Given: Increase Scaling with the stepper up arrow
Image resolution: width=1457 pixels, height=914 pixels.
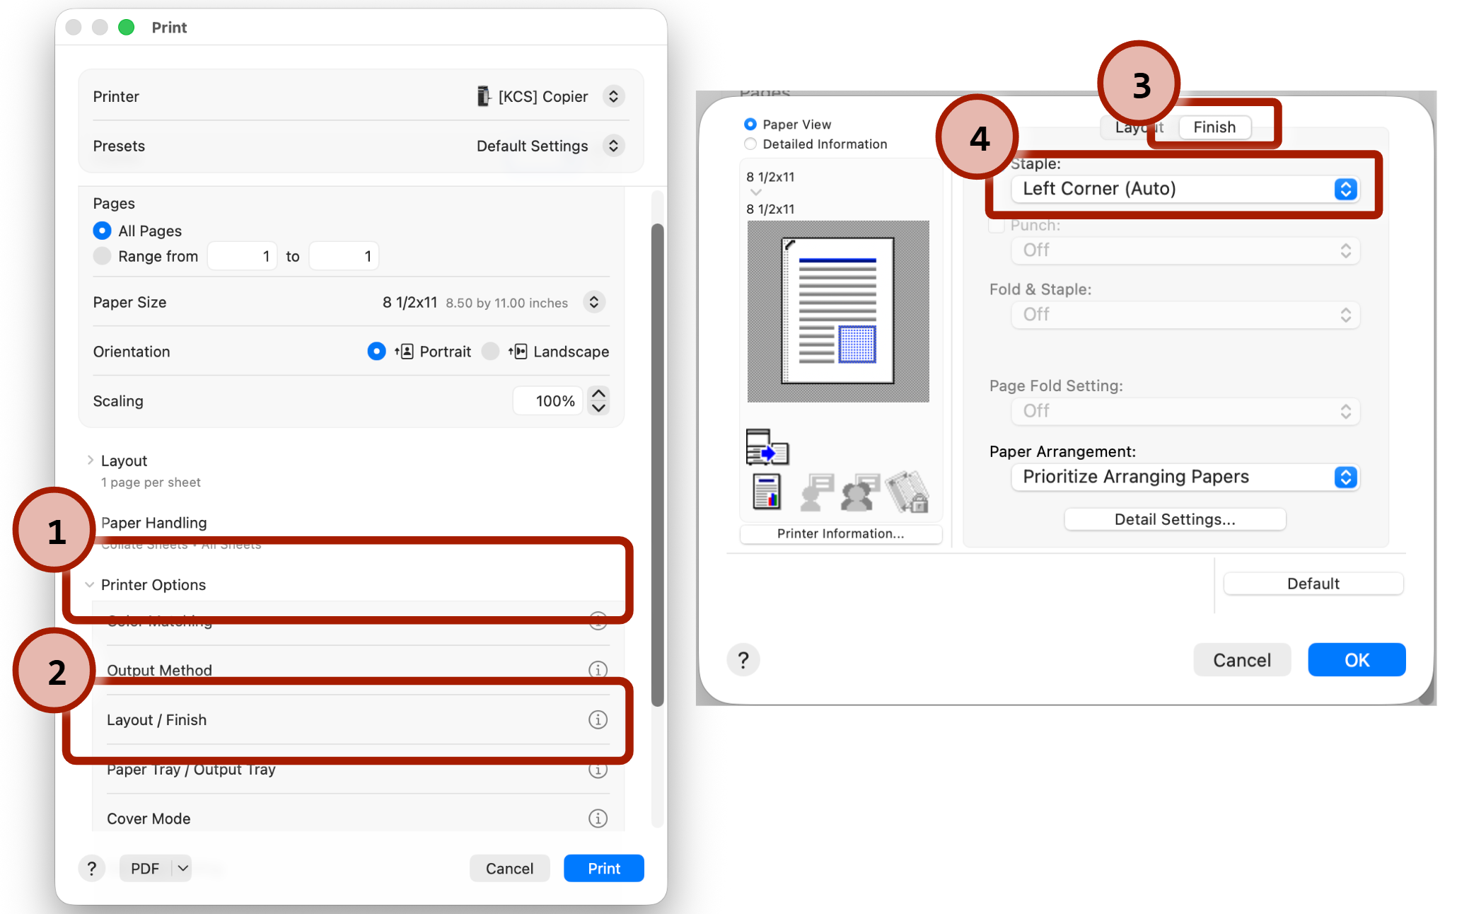Looking at the screenshot, I should coord(598,394).
